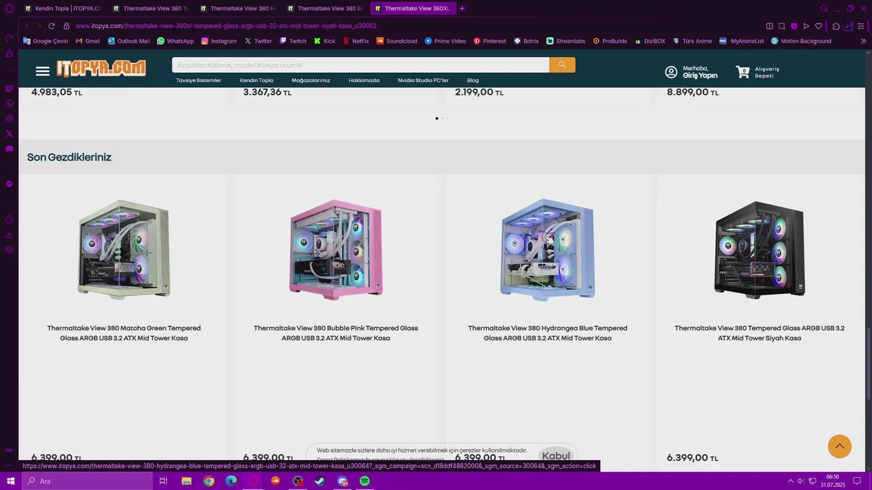Open the Soundcloud bookmark
Screen dimensions: 872x490
click(x=396, y=41)
